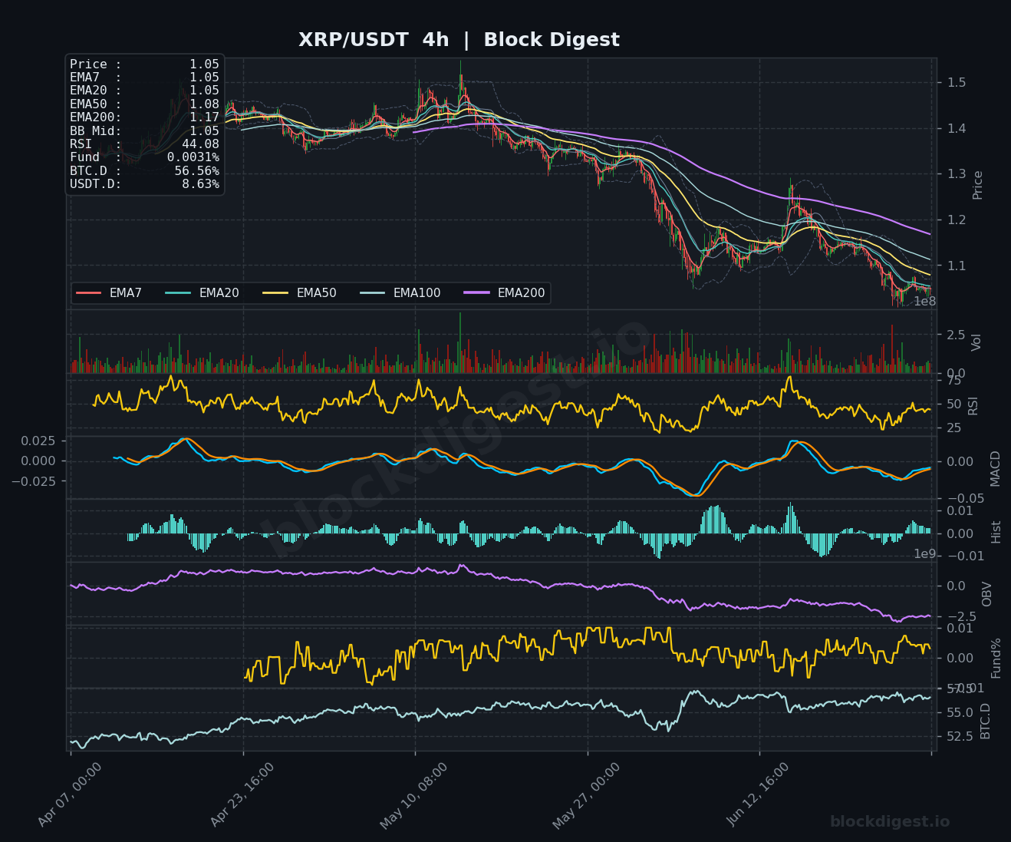Click the 1.5 price axis tick
Screen dimensions: 1011x842
[x=956, y=82]
